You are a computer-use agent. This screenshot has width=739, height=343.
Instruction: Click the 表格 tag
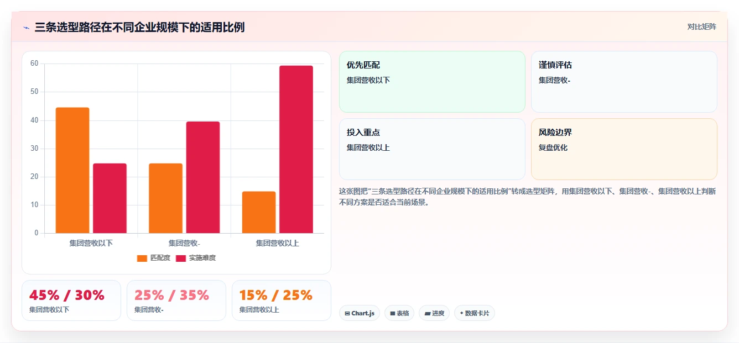point(399,313)
